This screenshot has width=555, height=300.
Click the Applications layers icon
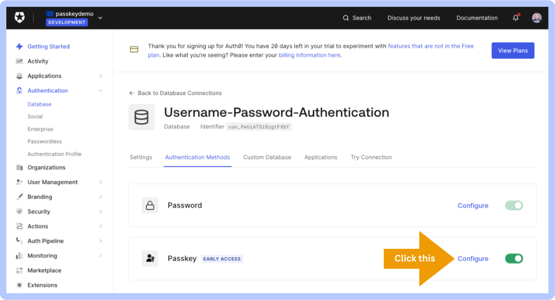(x=19, y=76)
